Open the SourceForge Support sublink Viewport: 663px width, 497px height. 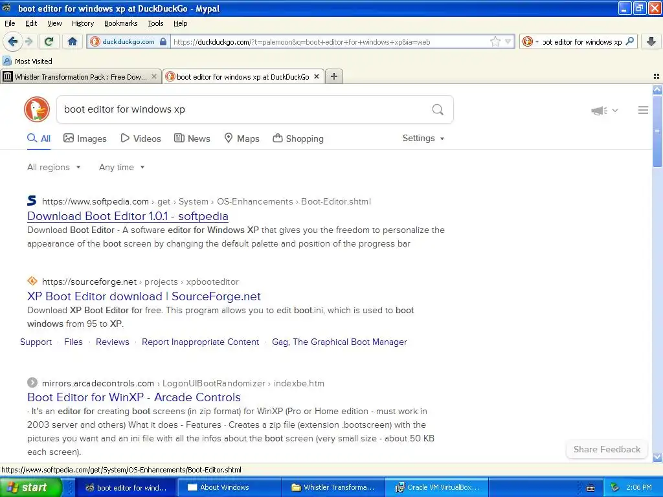pos(36,342)
